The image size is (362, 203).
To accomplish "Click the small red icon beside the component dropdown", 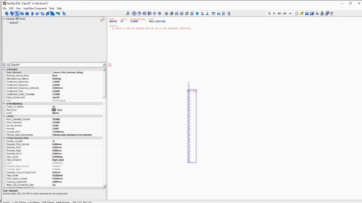I will 110,65.
